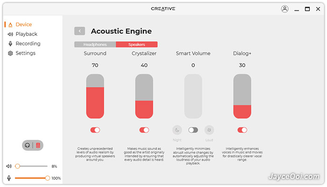Mute playback via the volume speaker icon

pyautogui.click(x=9, y=166)
